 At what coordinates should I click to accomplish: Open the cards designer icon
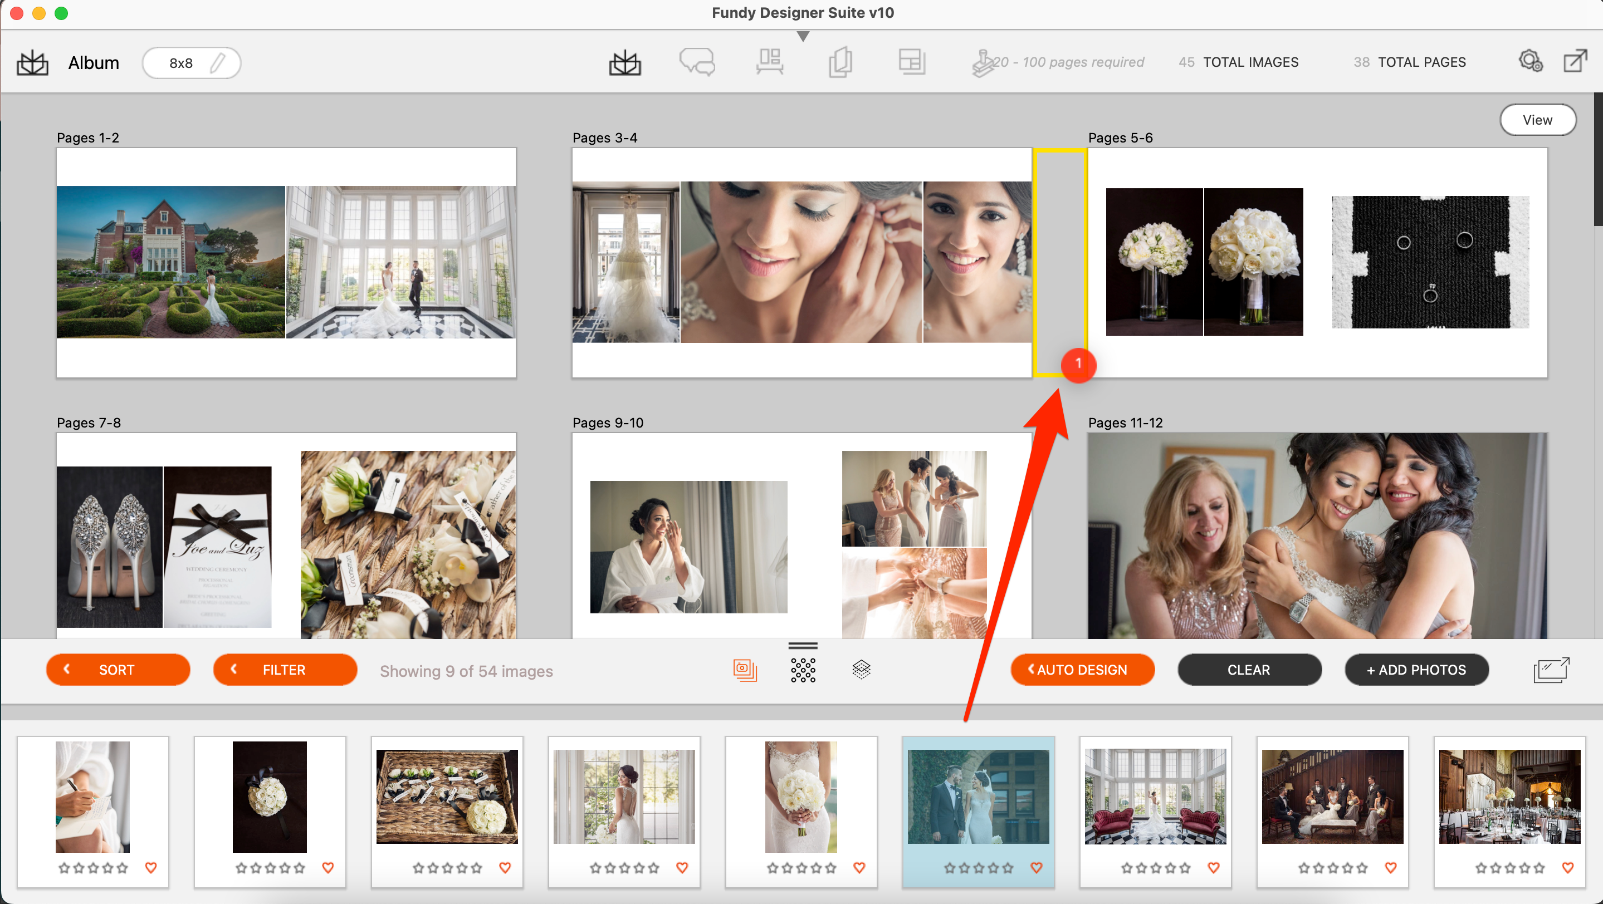point(840,62)
